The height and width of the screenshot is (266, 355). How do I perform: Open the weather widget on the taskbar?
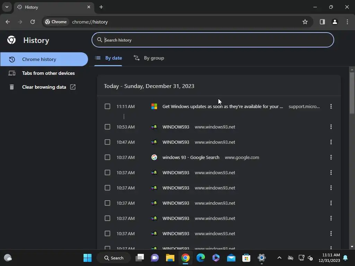click(x=8, y=258)
